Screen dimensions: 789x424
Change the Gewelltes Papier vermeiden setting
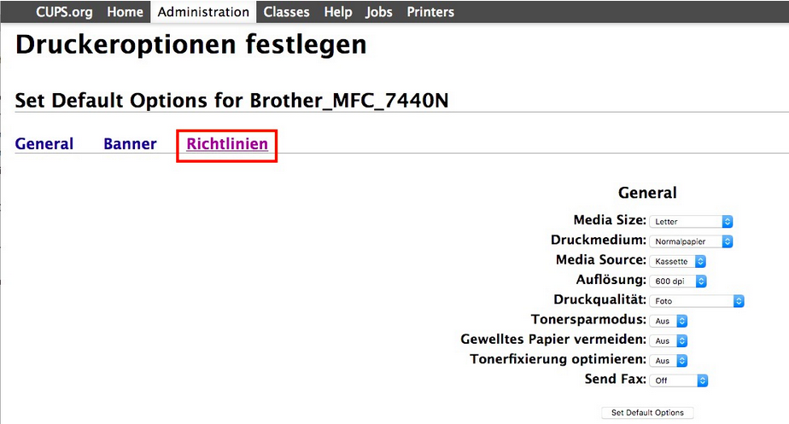point(669,340)
